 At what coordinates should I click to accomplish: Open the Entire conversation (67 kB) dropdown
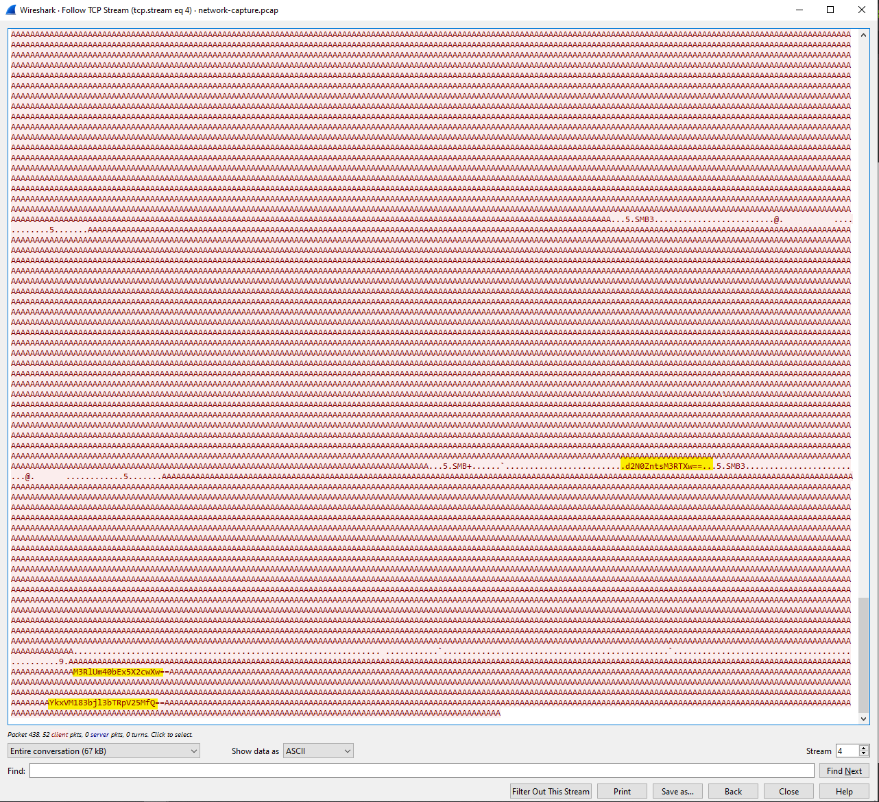click(x=104, y=751)
